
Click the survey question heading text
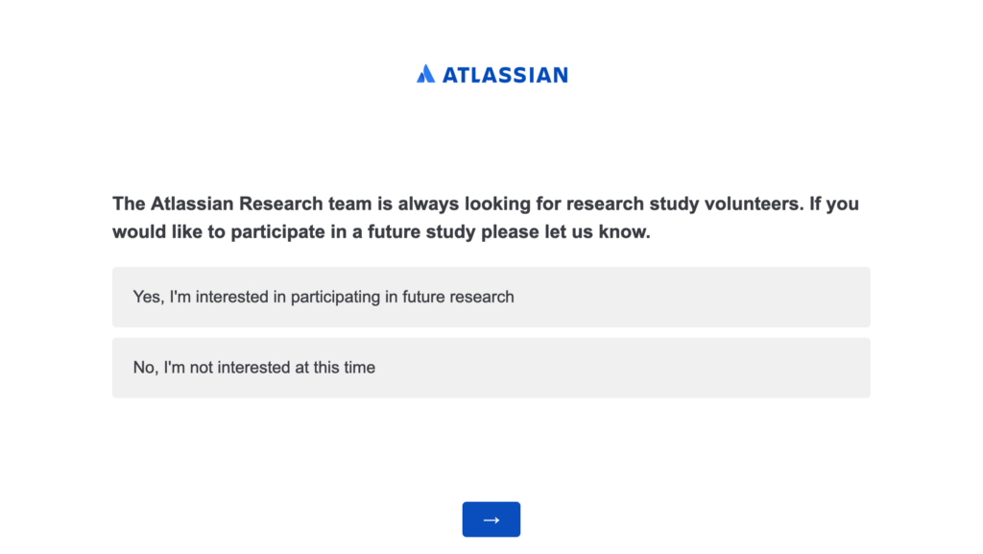[x=486, y=217]
